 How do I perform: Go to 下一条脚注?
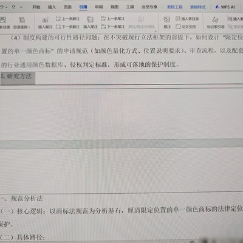[67, 27]
